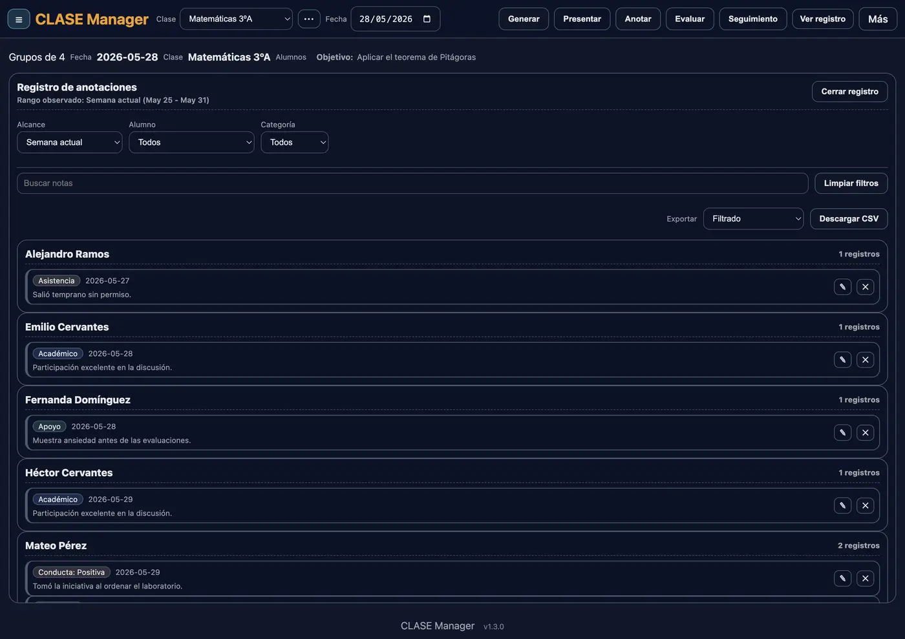Click note text 'Salió temprano sin permiso.'
Image resolution: width=905 pixels, height=639 pixels.
point(82,295)
